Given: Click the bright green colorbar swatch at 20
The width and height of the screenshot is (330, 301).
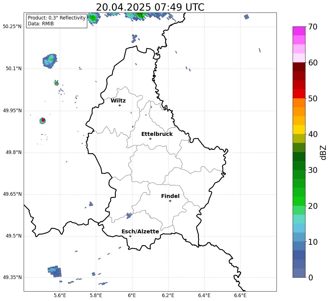Looking at the screenshot, I should [299, 201].
